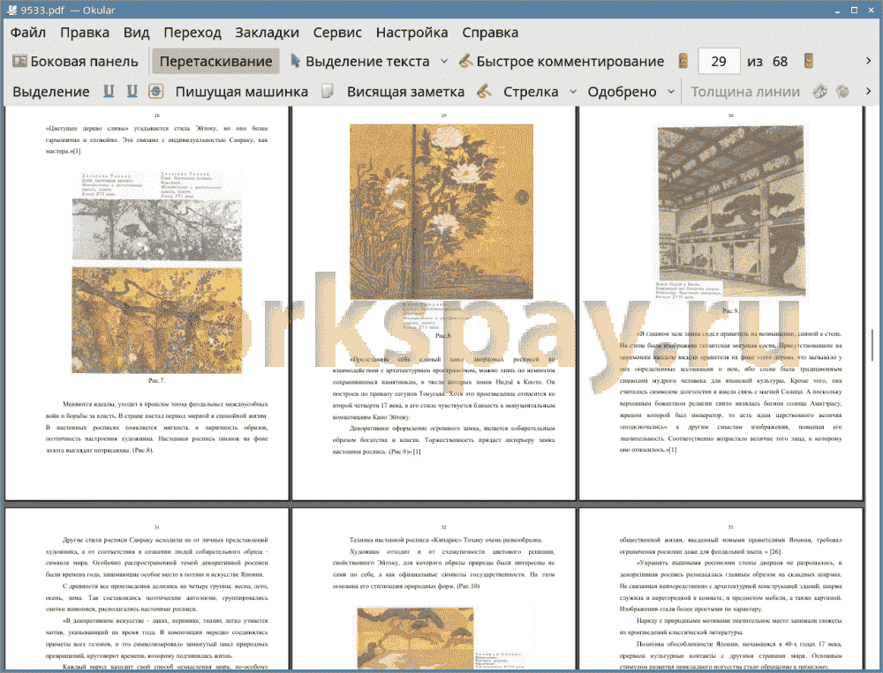The width and height of the screenshot is (883, 673).
Task: Click Быстрое комментирование quick annotation button
Action: tap(562, 62)
